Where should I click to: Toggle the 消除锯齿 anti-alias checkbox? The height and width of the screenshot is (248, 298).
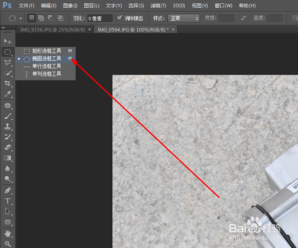pyautogui.click(x=119, y=18)
